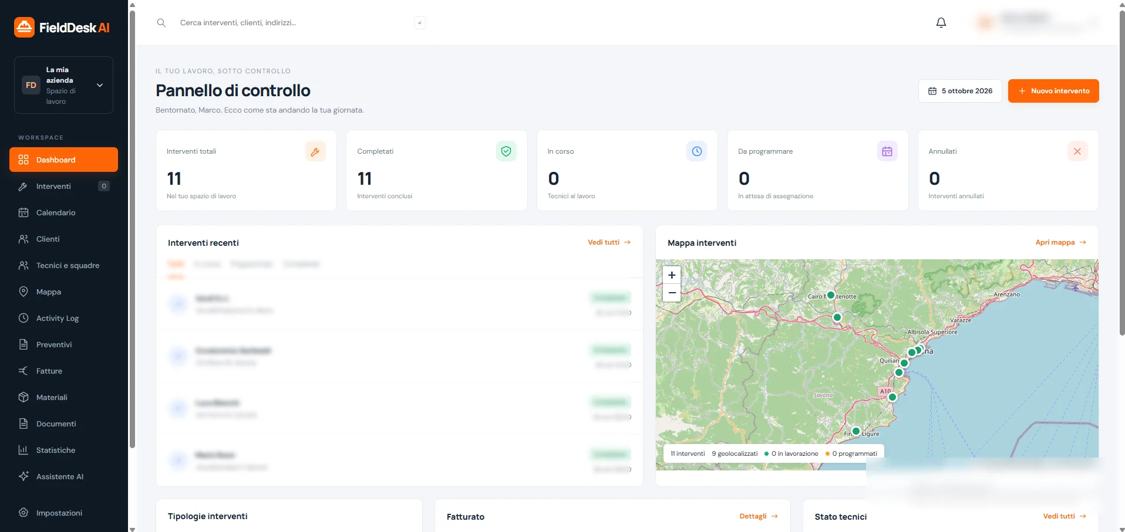Zoom in on the interventions map

(672, 275)
